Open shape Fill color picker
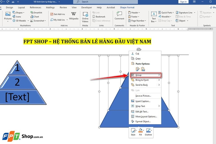Image resolution: width=216 pixels, height=144 pixels. tap(140, 132)
